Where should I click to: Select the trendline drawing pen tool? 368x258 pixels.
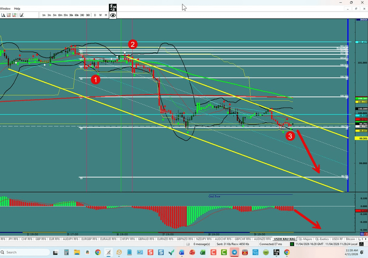[x=22, y=14]
